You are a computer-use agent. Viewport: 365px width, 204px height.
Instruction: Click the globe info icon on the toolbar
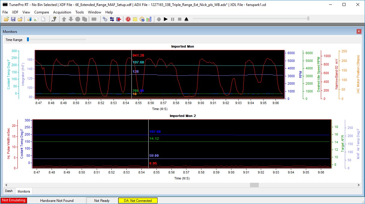[142, 19]
